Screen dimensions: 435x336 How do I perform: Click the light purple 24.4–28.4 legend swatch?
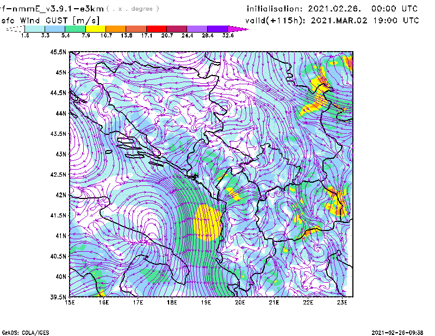197,29
